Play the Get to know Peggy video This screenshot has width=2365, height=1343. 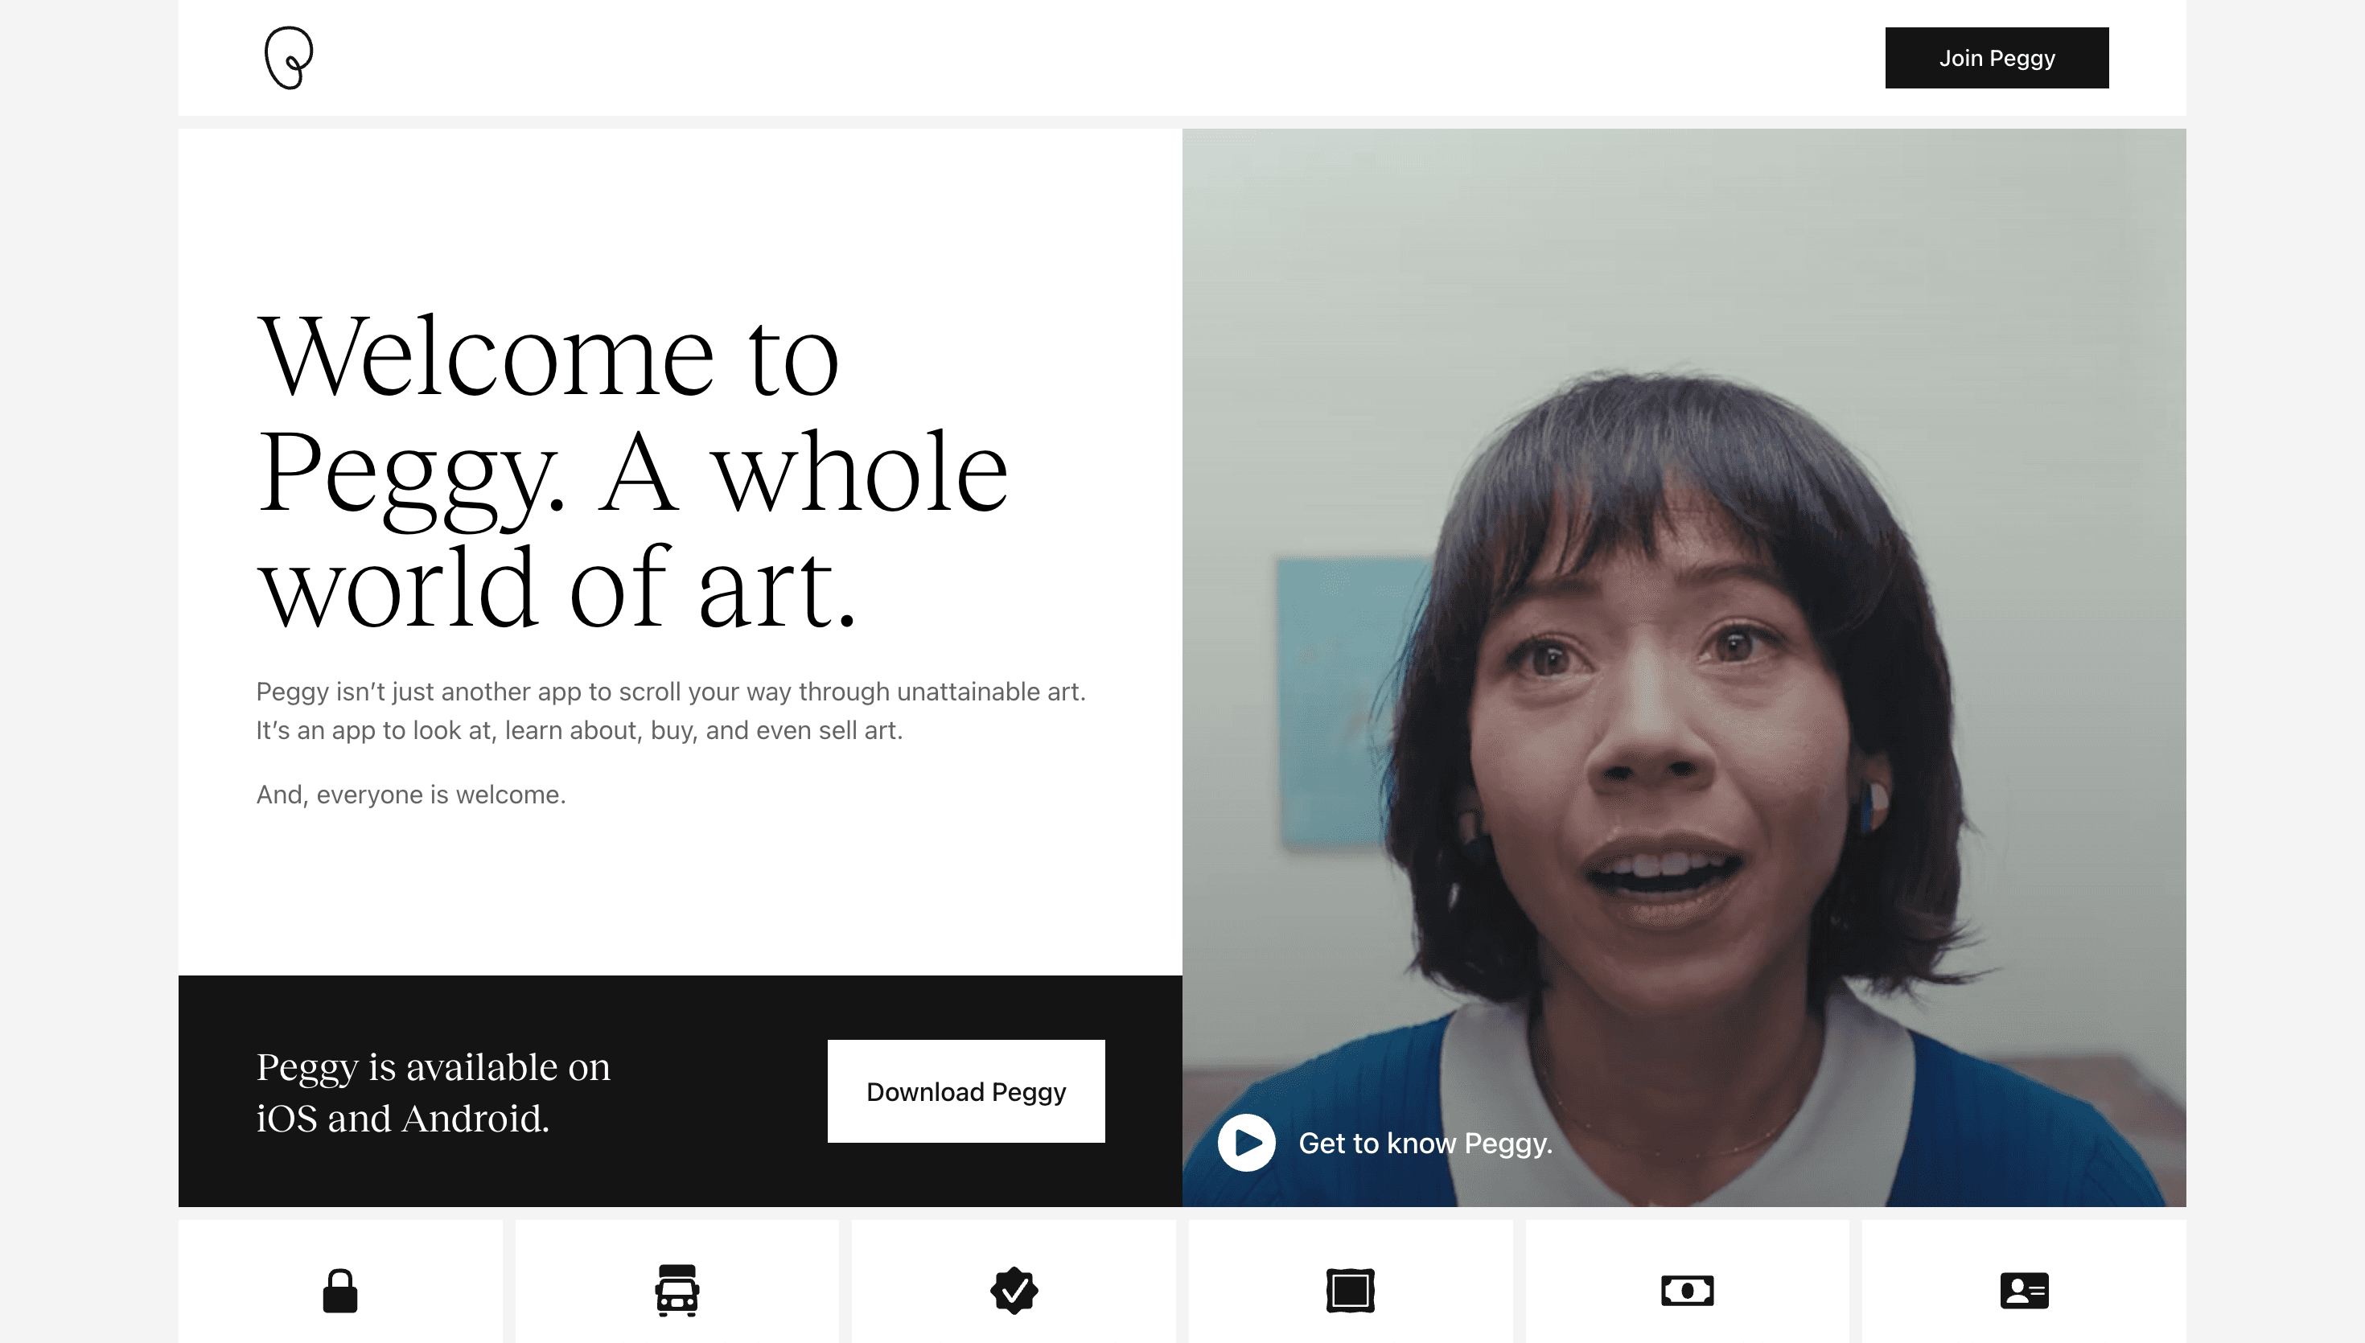click(x=1246, y=1143)
